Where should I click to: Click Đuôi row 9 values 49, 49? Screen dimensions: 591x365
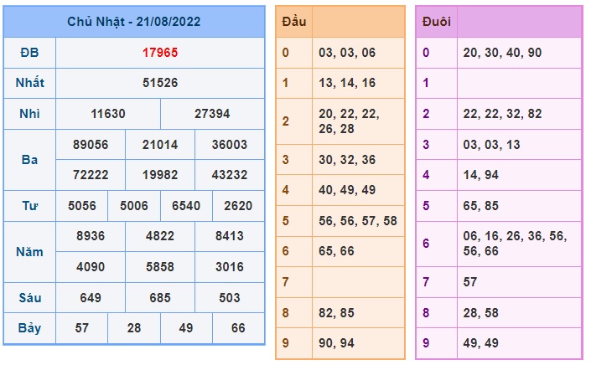(x=481, y=342)
